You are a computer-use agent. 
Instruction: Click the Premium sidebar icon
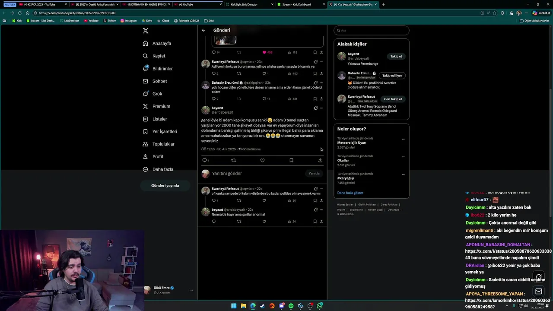(146, 106)
